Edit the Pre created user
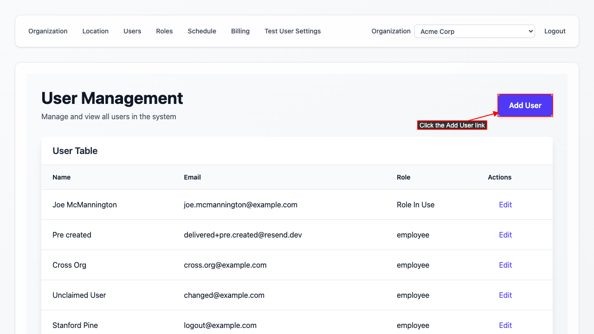The width and height of the screenshot is (594, 334). pyautogui.click(x=505, y=235)
